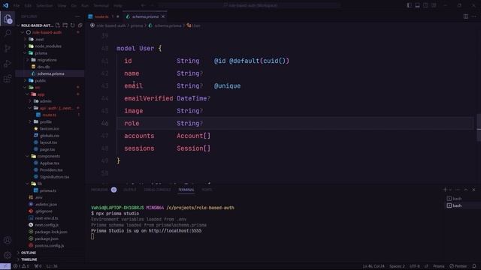The image size is (481, 270).
Task: Open the new terminal launch profile dropdown
Action: [x=450, y=190]
